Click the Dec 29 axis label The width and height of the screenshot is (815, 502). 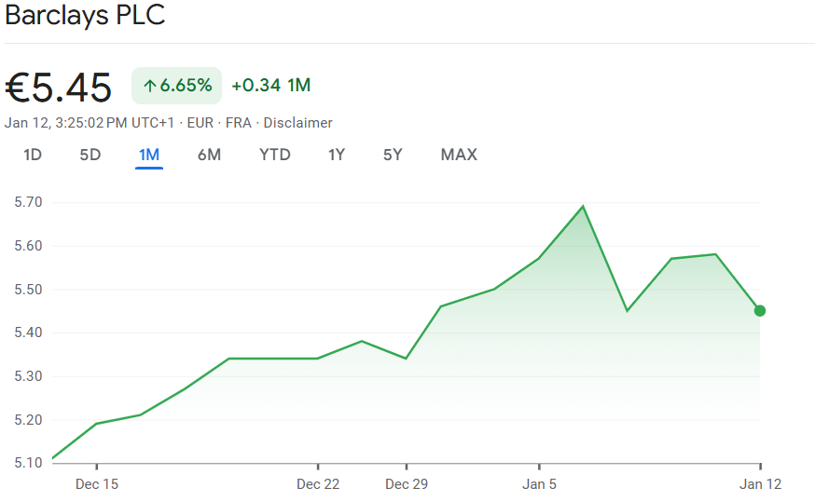pyautogui.click(x=407, y=484)
